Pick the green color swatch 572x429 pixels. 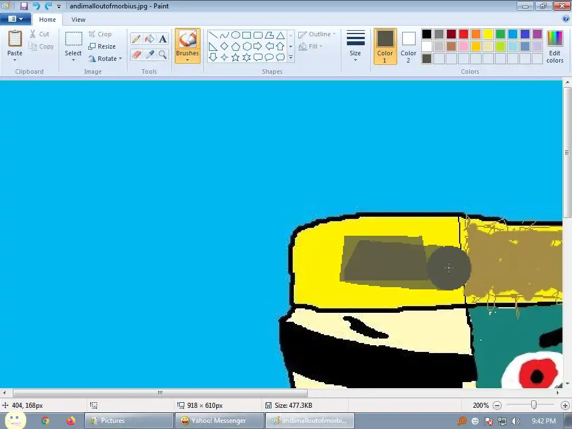(500, 34)
